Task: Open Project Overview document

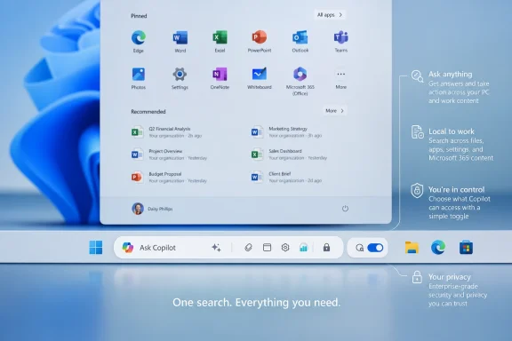Action: [169, 155]
